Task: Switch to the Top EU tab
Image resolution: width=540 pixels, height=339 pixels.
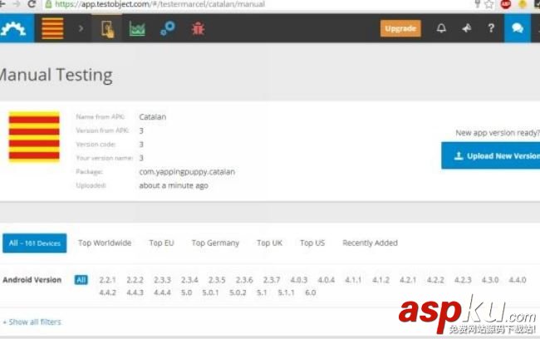Action: coord(161,243)
